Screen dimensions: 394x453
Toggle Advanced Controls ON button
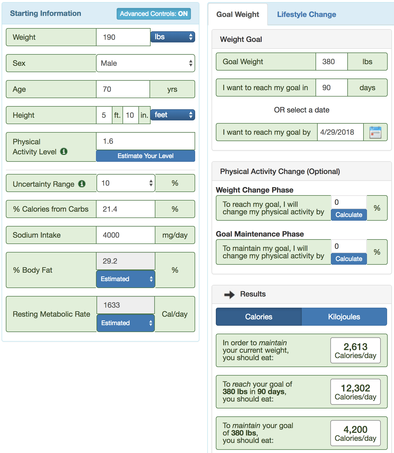point(154,14)
